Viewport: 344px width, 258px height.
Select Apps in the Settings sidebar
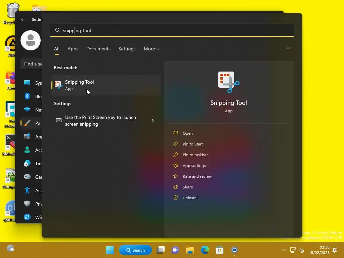31,137
